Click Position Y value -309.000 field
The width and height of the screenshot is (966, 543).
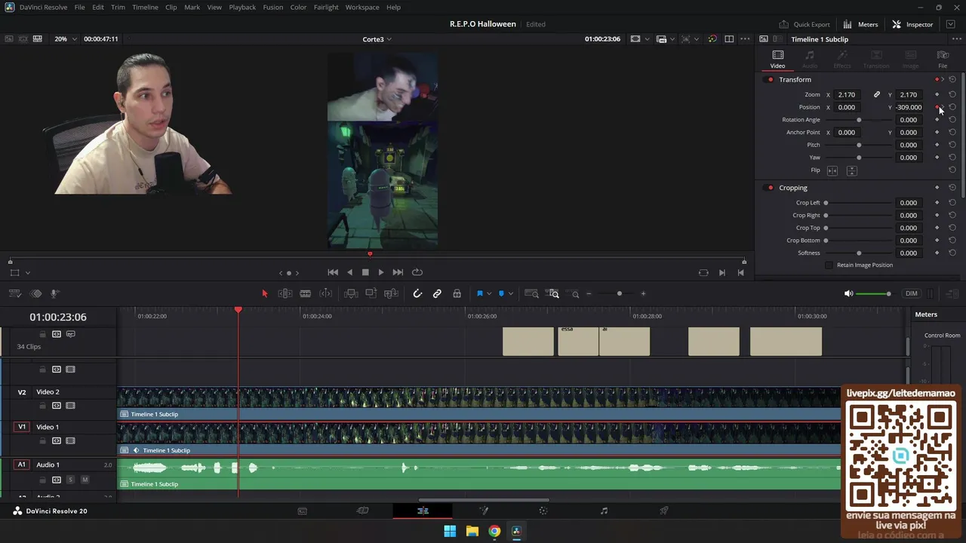click(909, 107)
